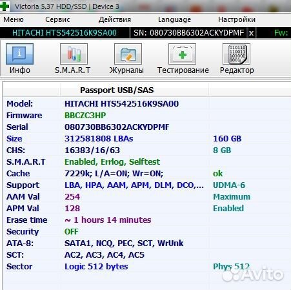Click the Erase time row label
Viewport: 291px width, 290px height.
click(26, 220)
